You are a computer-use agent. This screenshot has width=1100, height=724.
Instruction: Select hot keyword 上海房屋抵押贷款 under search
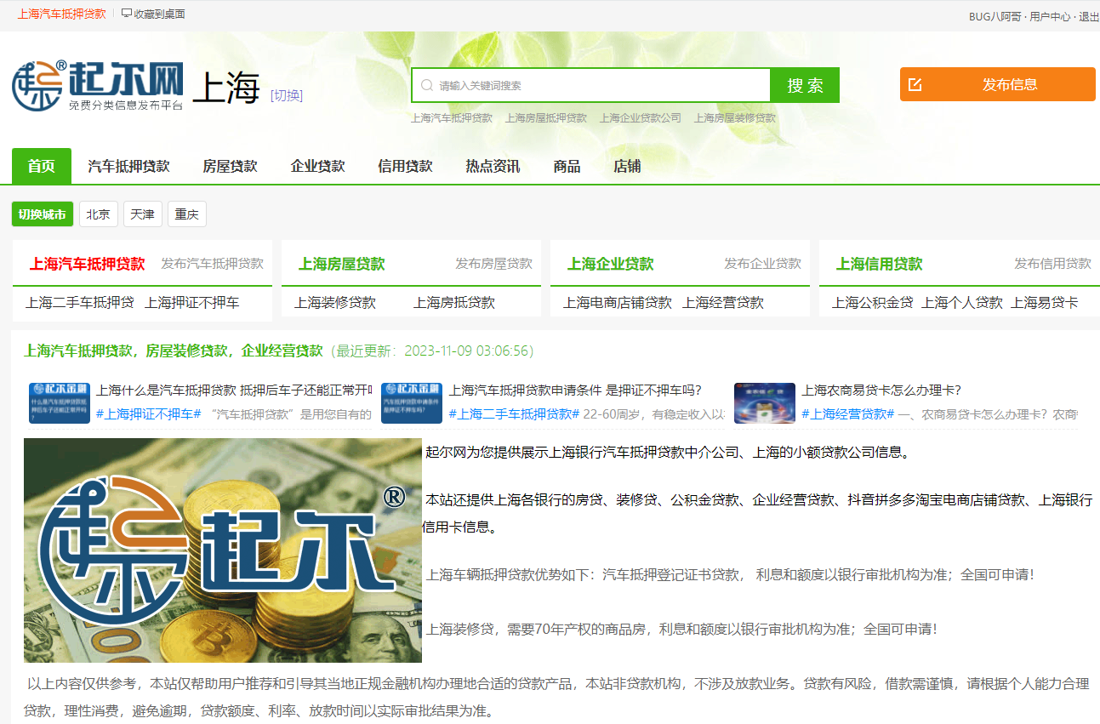point(546,118)
